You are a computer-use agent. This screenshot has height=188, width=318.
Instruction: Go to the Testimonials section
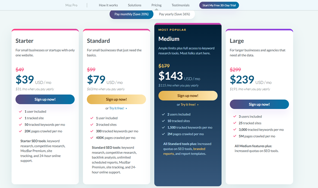coord(181,5)
